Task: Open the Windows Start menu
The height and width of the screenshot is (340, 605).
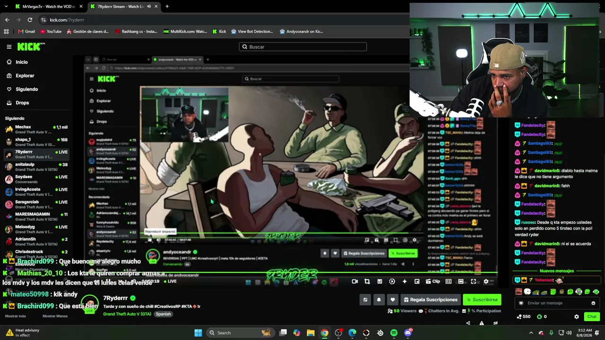Action: [198, 333]
